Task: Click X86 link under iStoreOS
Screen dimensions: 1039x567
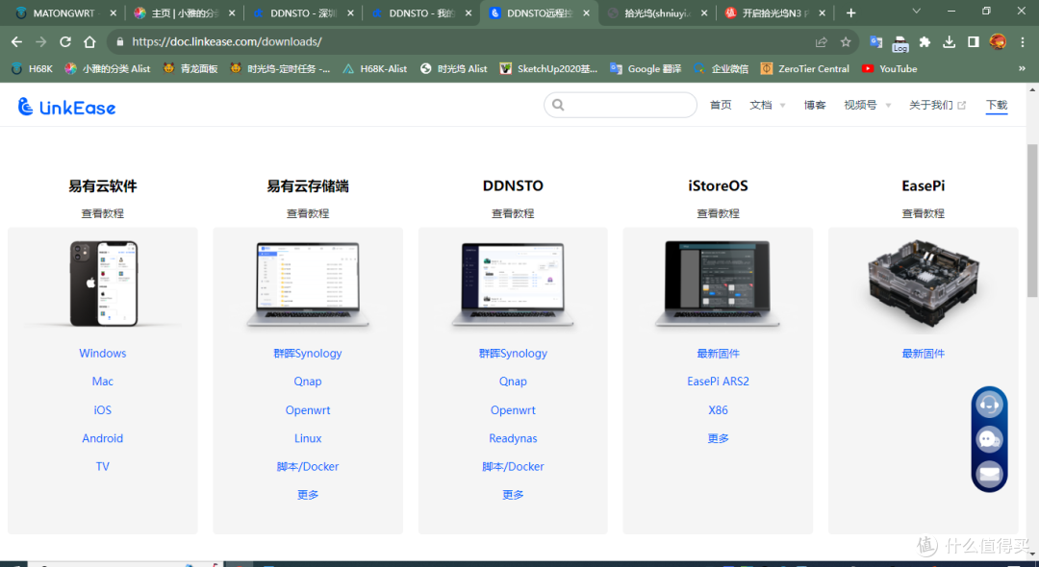Action: (x=719, y=410)
